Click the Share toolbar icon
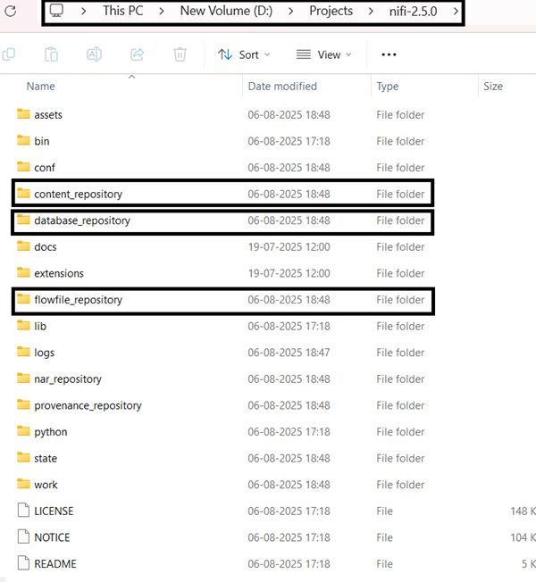The image size is (536, 582). pos(137,54)
